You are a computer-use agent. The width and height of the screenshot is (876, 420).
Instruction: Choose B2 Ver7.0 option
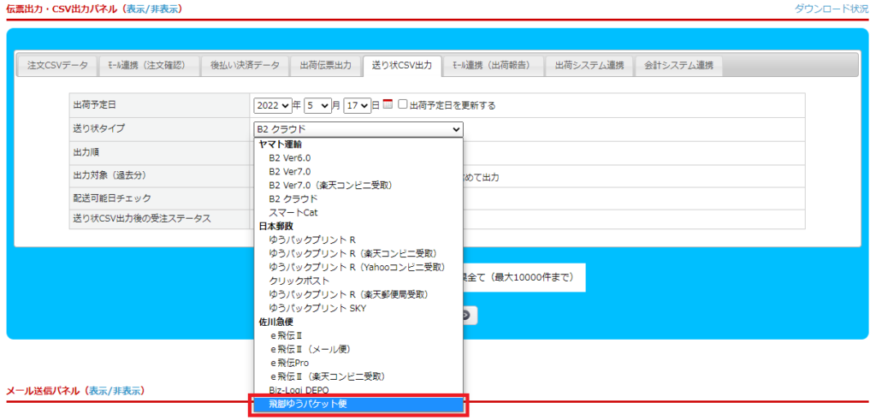click(358, 171)
